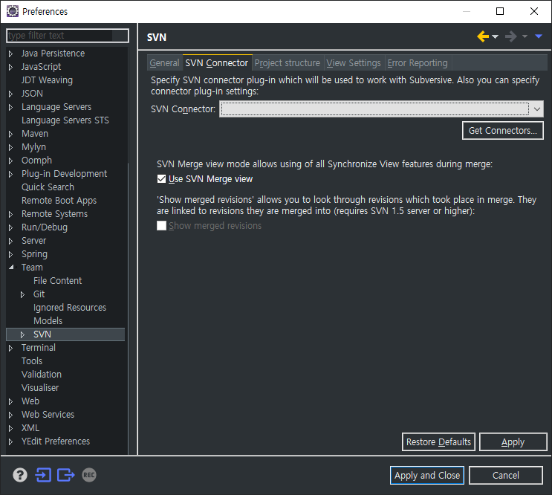Expand the Spring tree node
This screenshot has height=495, width=552.
(10, 254)
